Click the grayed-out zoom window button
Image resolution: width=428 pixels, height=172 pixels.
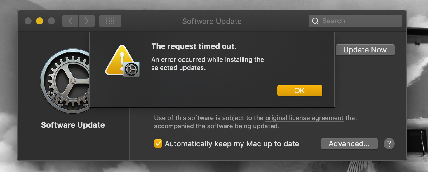[x=51, y=21]
